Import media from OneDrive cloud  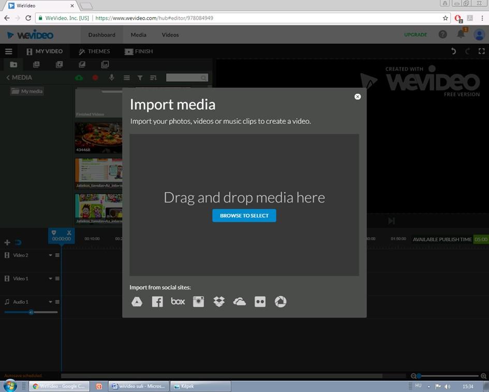240,302
